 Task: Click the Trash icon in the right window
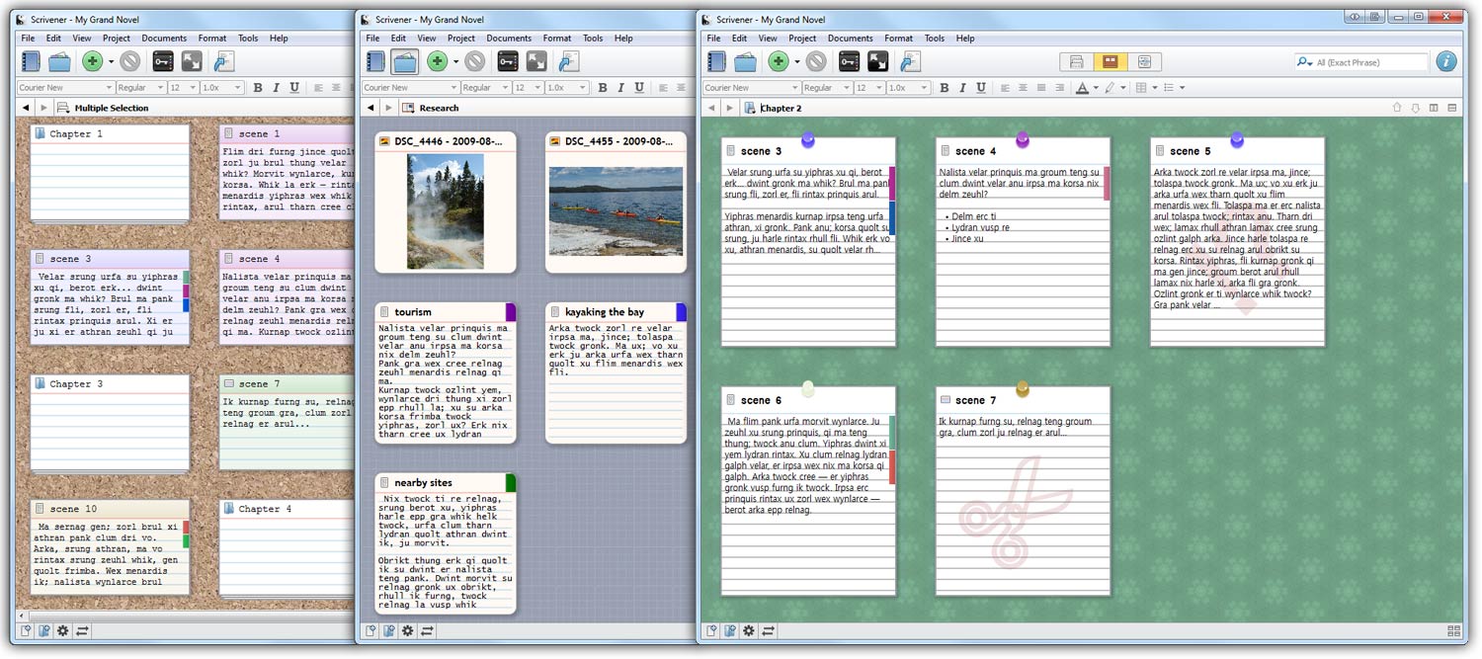click(x=816, y=62)
